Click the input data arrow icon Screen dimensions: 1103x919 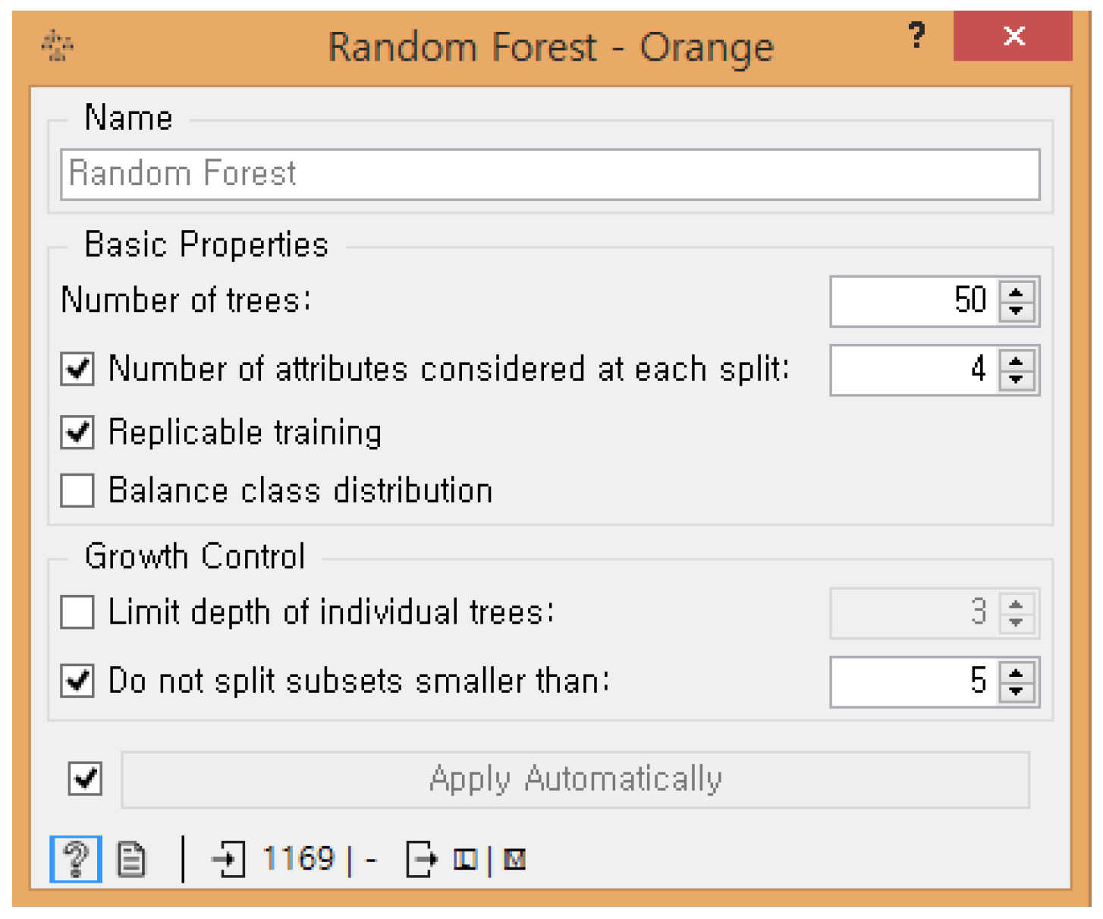pyautogui.click(x=228, y=859)
